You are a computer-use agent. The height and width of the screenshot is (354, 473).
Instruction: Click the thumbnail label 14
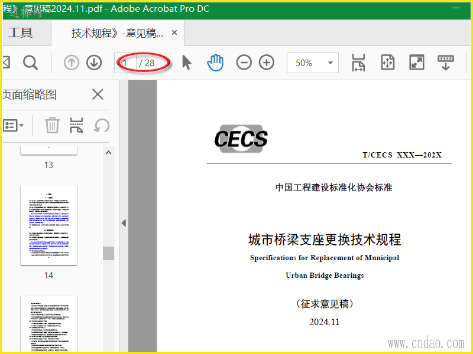point(48,275)
